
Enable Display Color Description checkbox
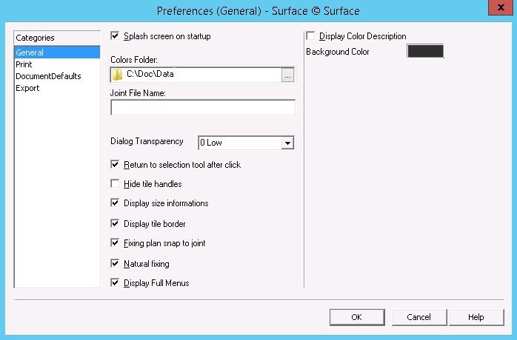[x=310, y=36]
